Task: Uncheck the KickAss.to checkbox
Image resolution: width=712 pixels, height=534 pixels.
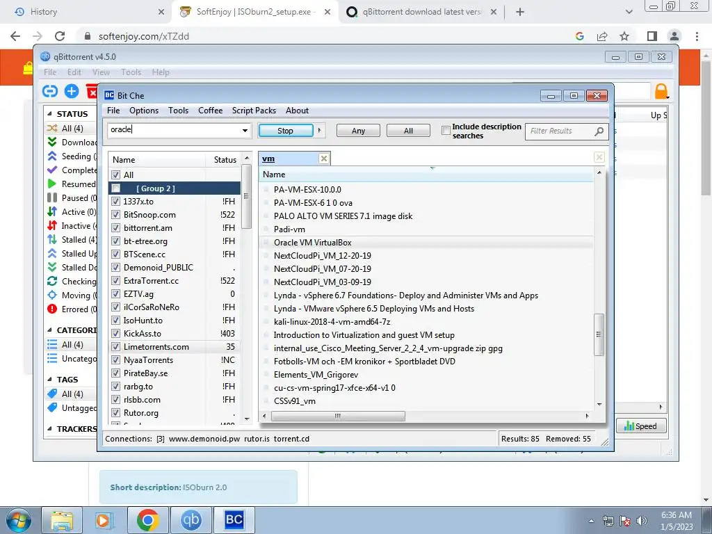Action: (116, 333)
